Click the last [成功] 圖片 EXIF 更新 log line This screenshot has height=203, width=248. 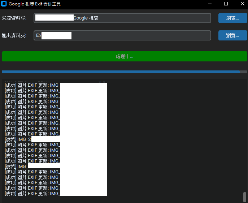32,193
